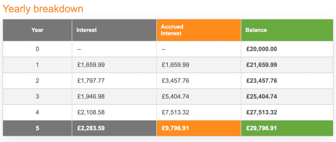Click the £21,659.99 balance cell

262,65
